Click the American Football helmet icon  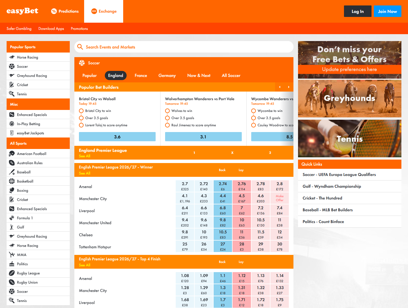(12, 154)
